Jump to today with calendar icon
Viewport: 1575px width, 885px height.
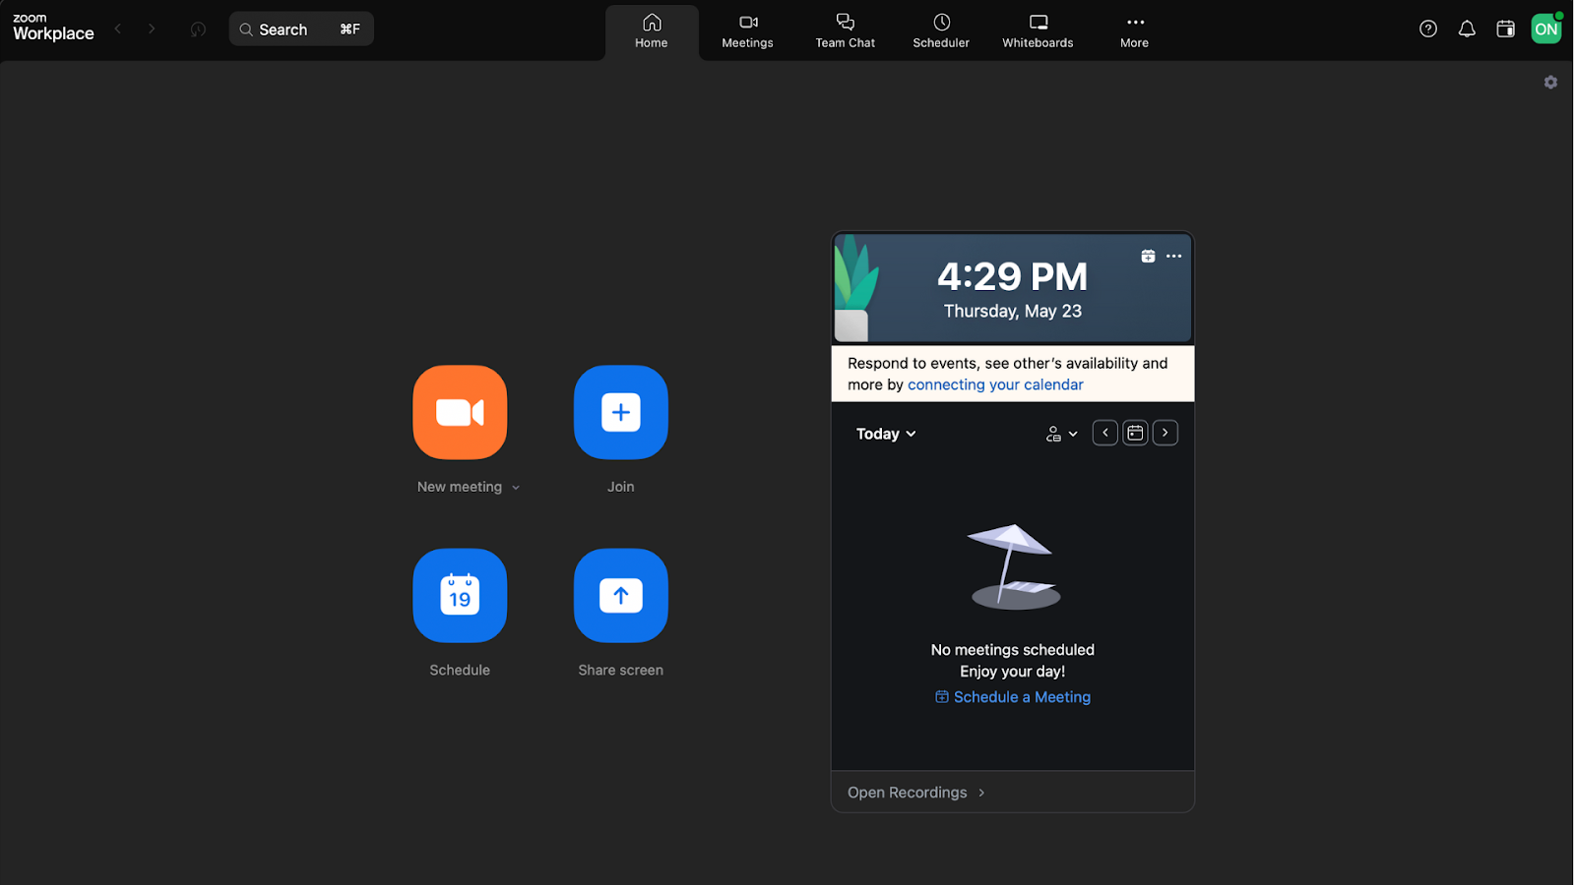(x=1135, y=433)
